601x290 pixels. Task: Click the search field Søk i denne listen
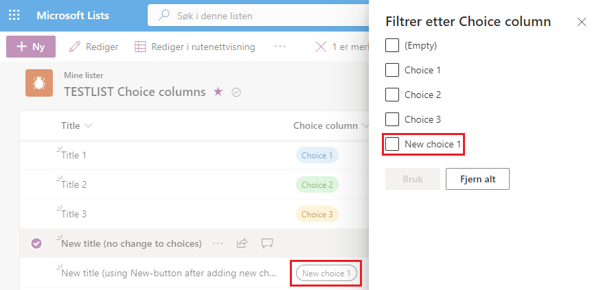coord(258,16)
